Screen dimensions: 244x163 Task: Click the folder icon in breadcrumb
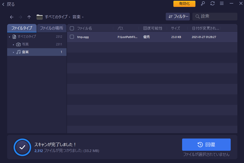[x=39, y=17]
